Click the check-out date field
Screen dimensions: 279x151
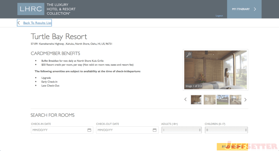[x=127, y=130]
